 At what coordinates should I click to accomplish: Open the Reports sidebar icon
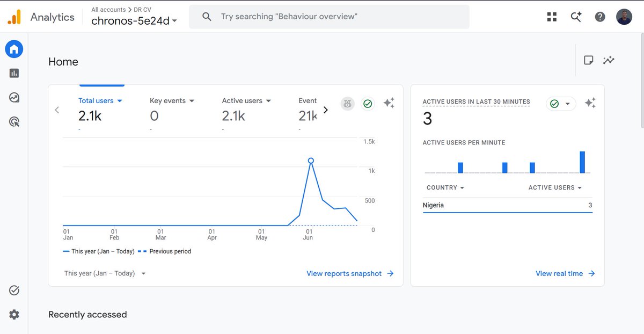coord(14,73)
